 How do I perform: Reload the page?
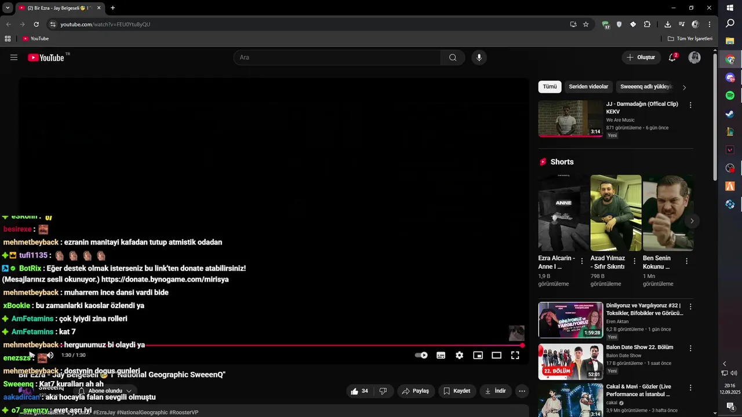point(36,24)
